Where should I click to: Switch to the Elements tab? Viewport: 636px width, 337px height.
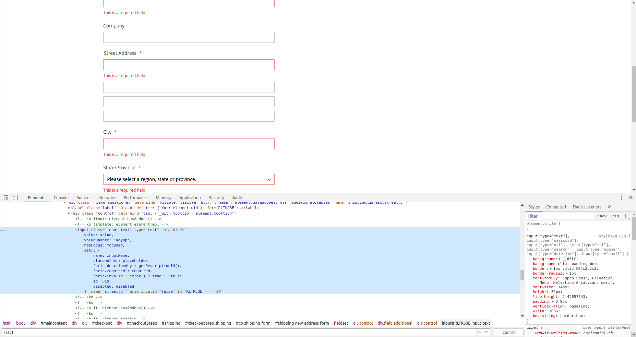click(37, 197)
